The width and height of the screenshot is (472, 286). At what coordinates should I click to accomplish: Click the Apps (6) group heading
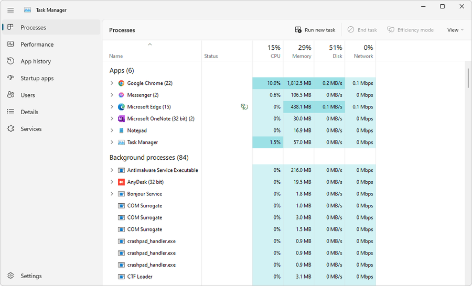(x=122, y=71)
